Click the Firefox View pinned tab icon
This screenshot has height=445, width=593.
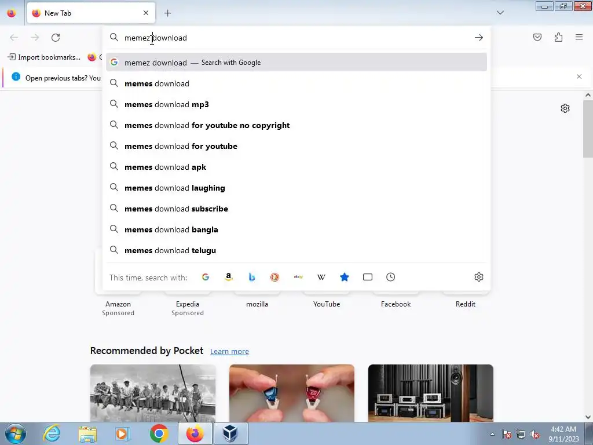[x=12, y=13]
